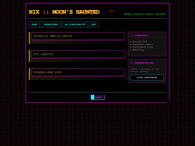Viewport: 195px width, 146px height.
Task: Open the Hardware_Specs directory link
Action: click(143, 44)
